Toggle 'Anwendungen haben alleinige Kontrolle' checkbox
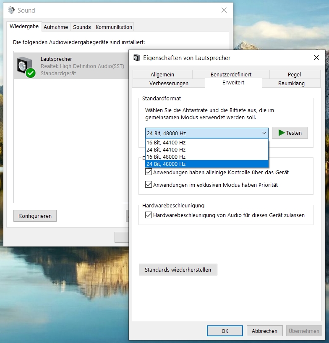329x343 pixels. tap(149, 172)
